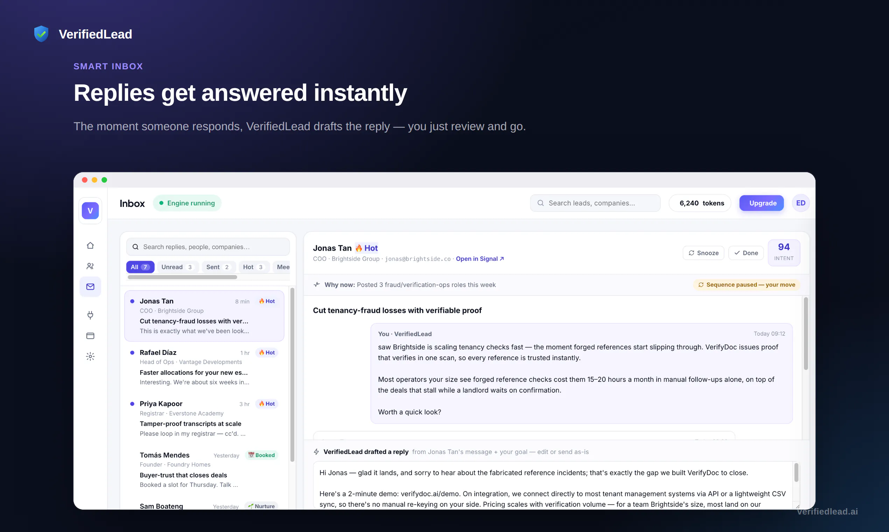Screen dimensions: 889x532
Task: Select the partially visible Mee filter tab
Action: point(282,267)
